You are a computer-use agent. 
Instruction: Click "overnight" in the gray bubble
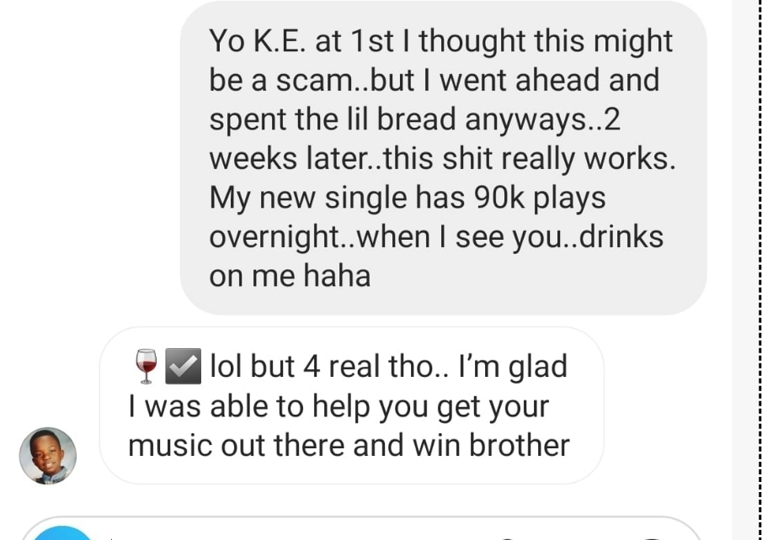pos(273,237)
